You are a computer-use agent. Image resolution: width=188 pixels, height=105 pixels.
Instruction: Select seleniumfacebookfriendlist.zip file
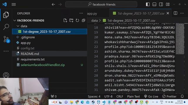50,65
